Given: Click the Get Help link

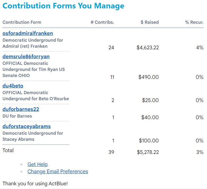Looking at the screenshot, I should 37,164.
